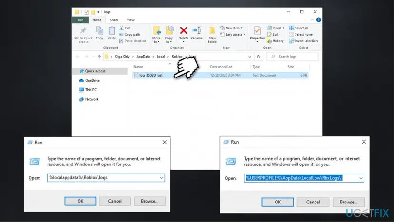Viewport: 394px width, 222px height.
Task: Open Easy access dropdown
Action: (232, 34)
